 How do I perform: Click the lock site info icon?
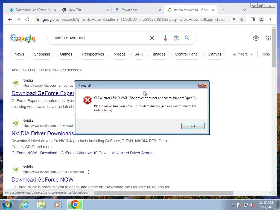(x=38, y=19)
